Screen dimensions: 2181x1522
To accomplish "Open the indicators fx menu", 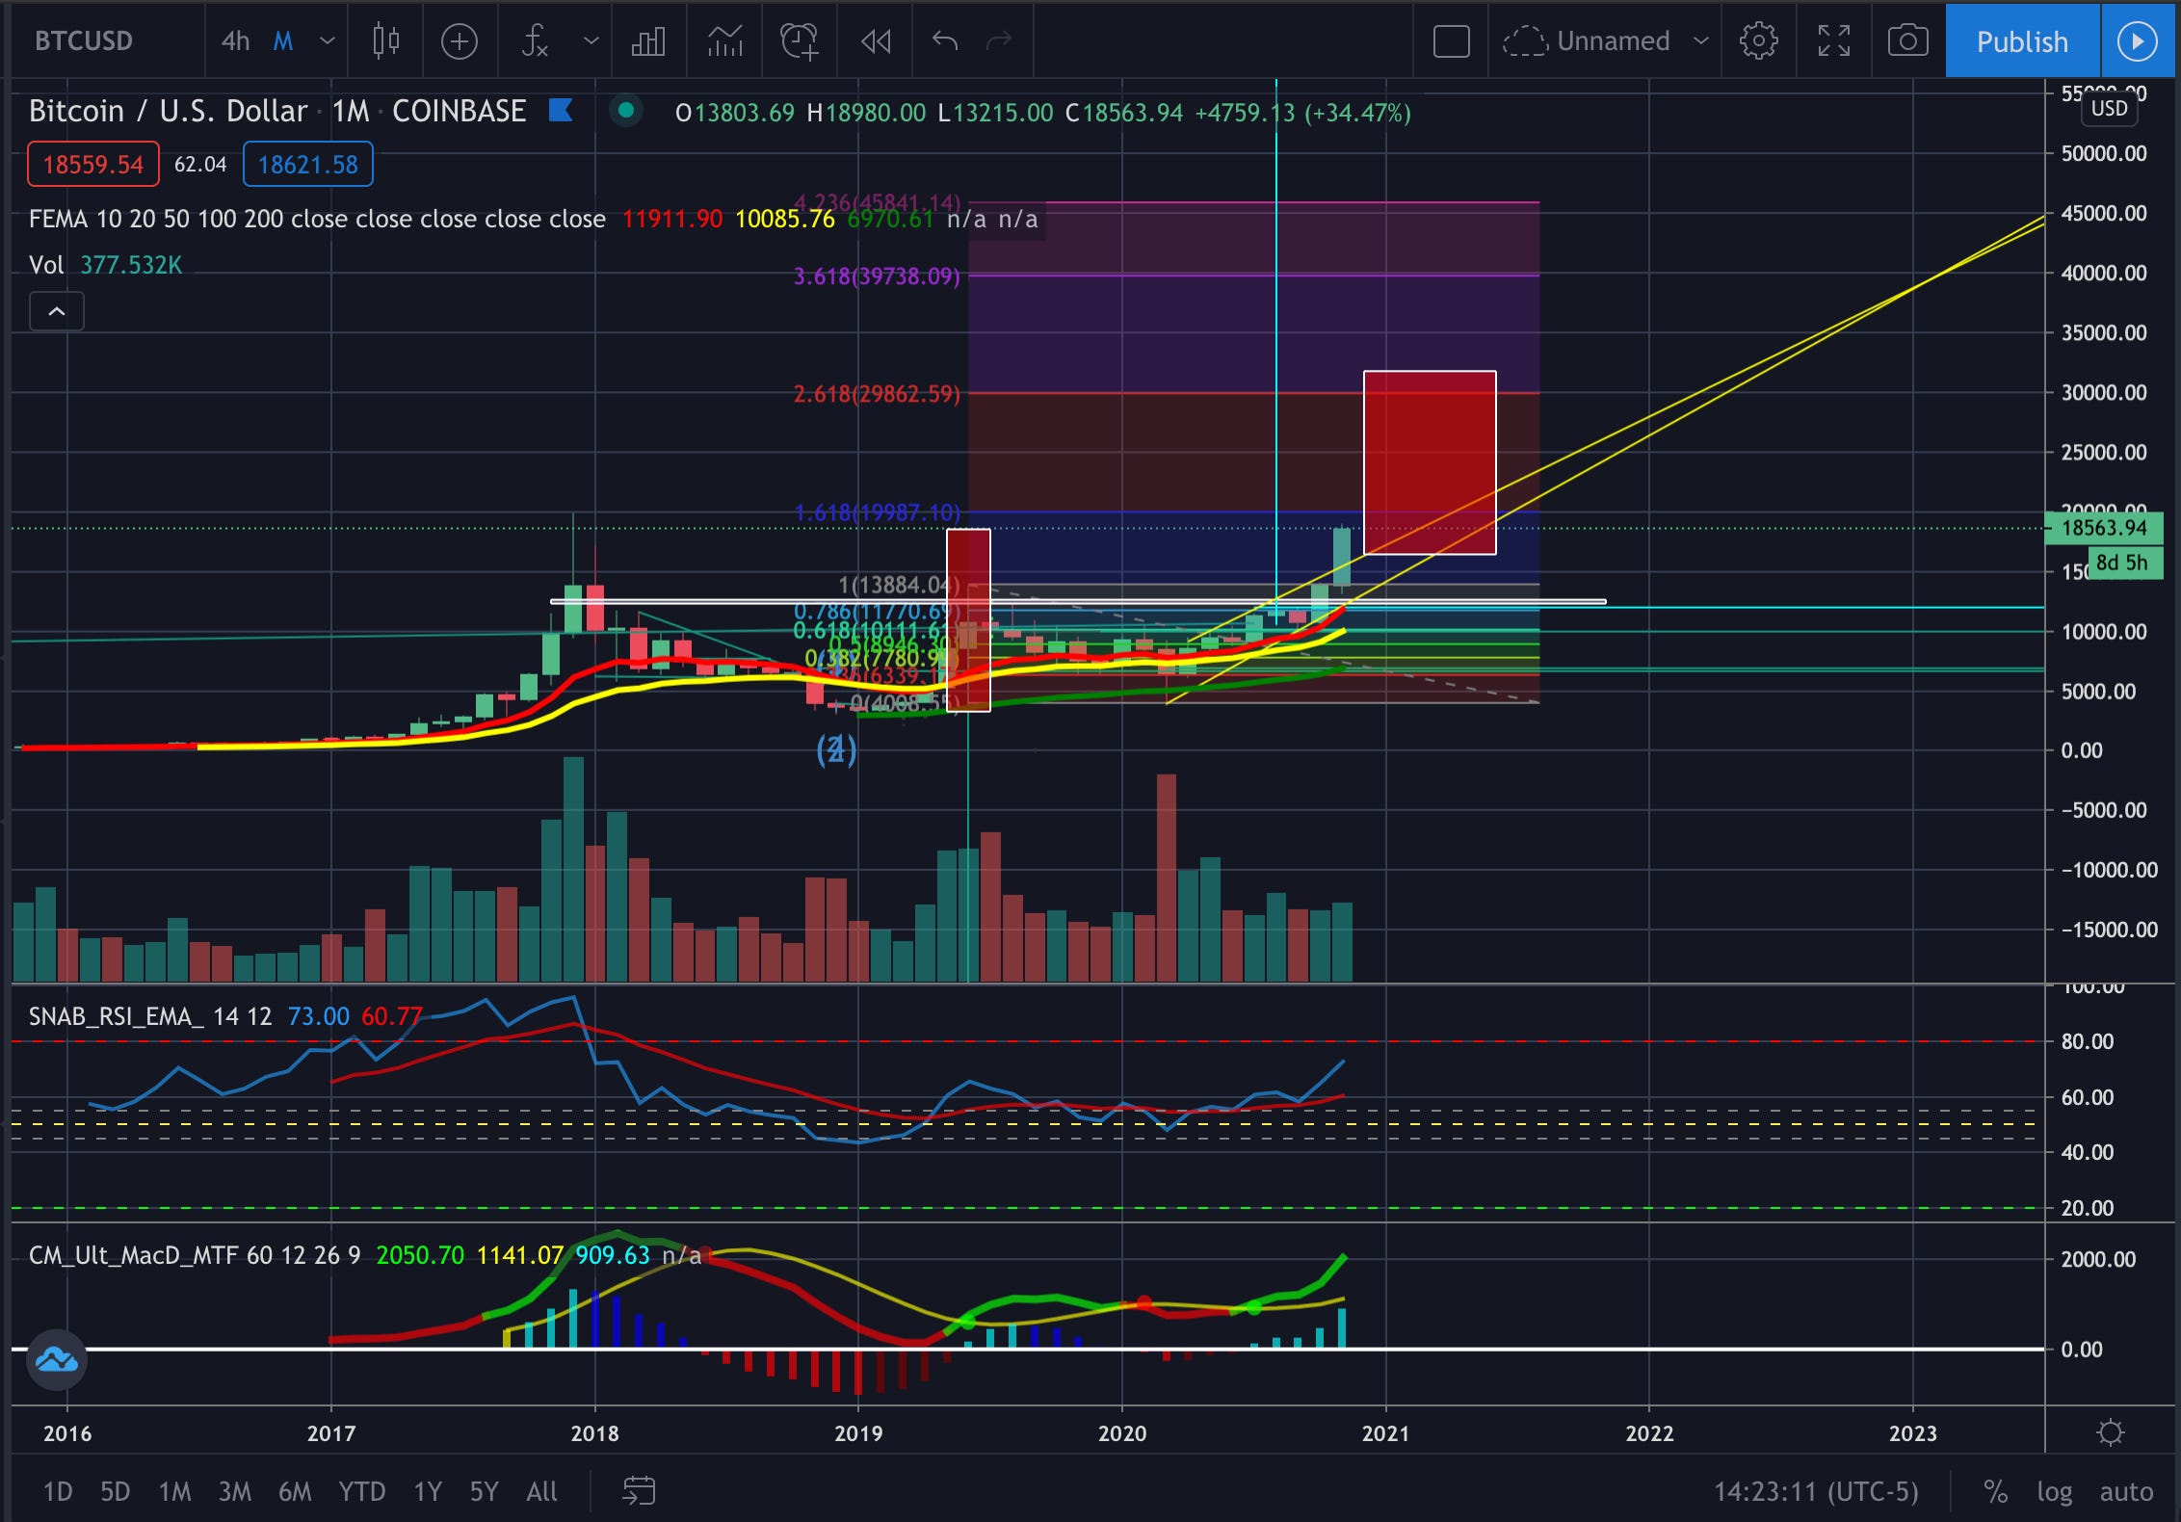I will point(536,40).
